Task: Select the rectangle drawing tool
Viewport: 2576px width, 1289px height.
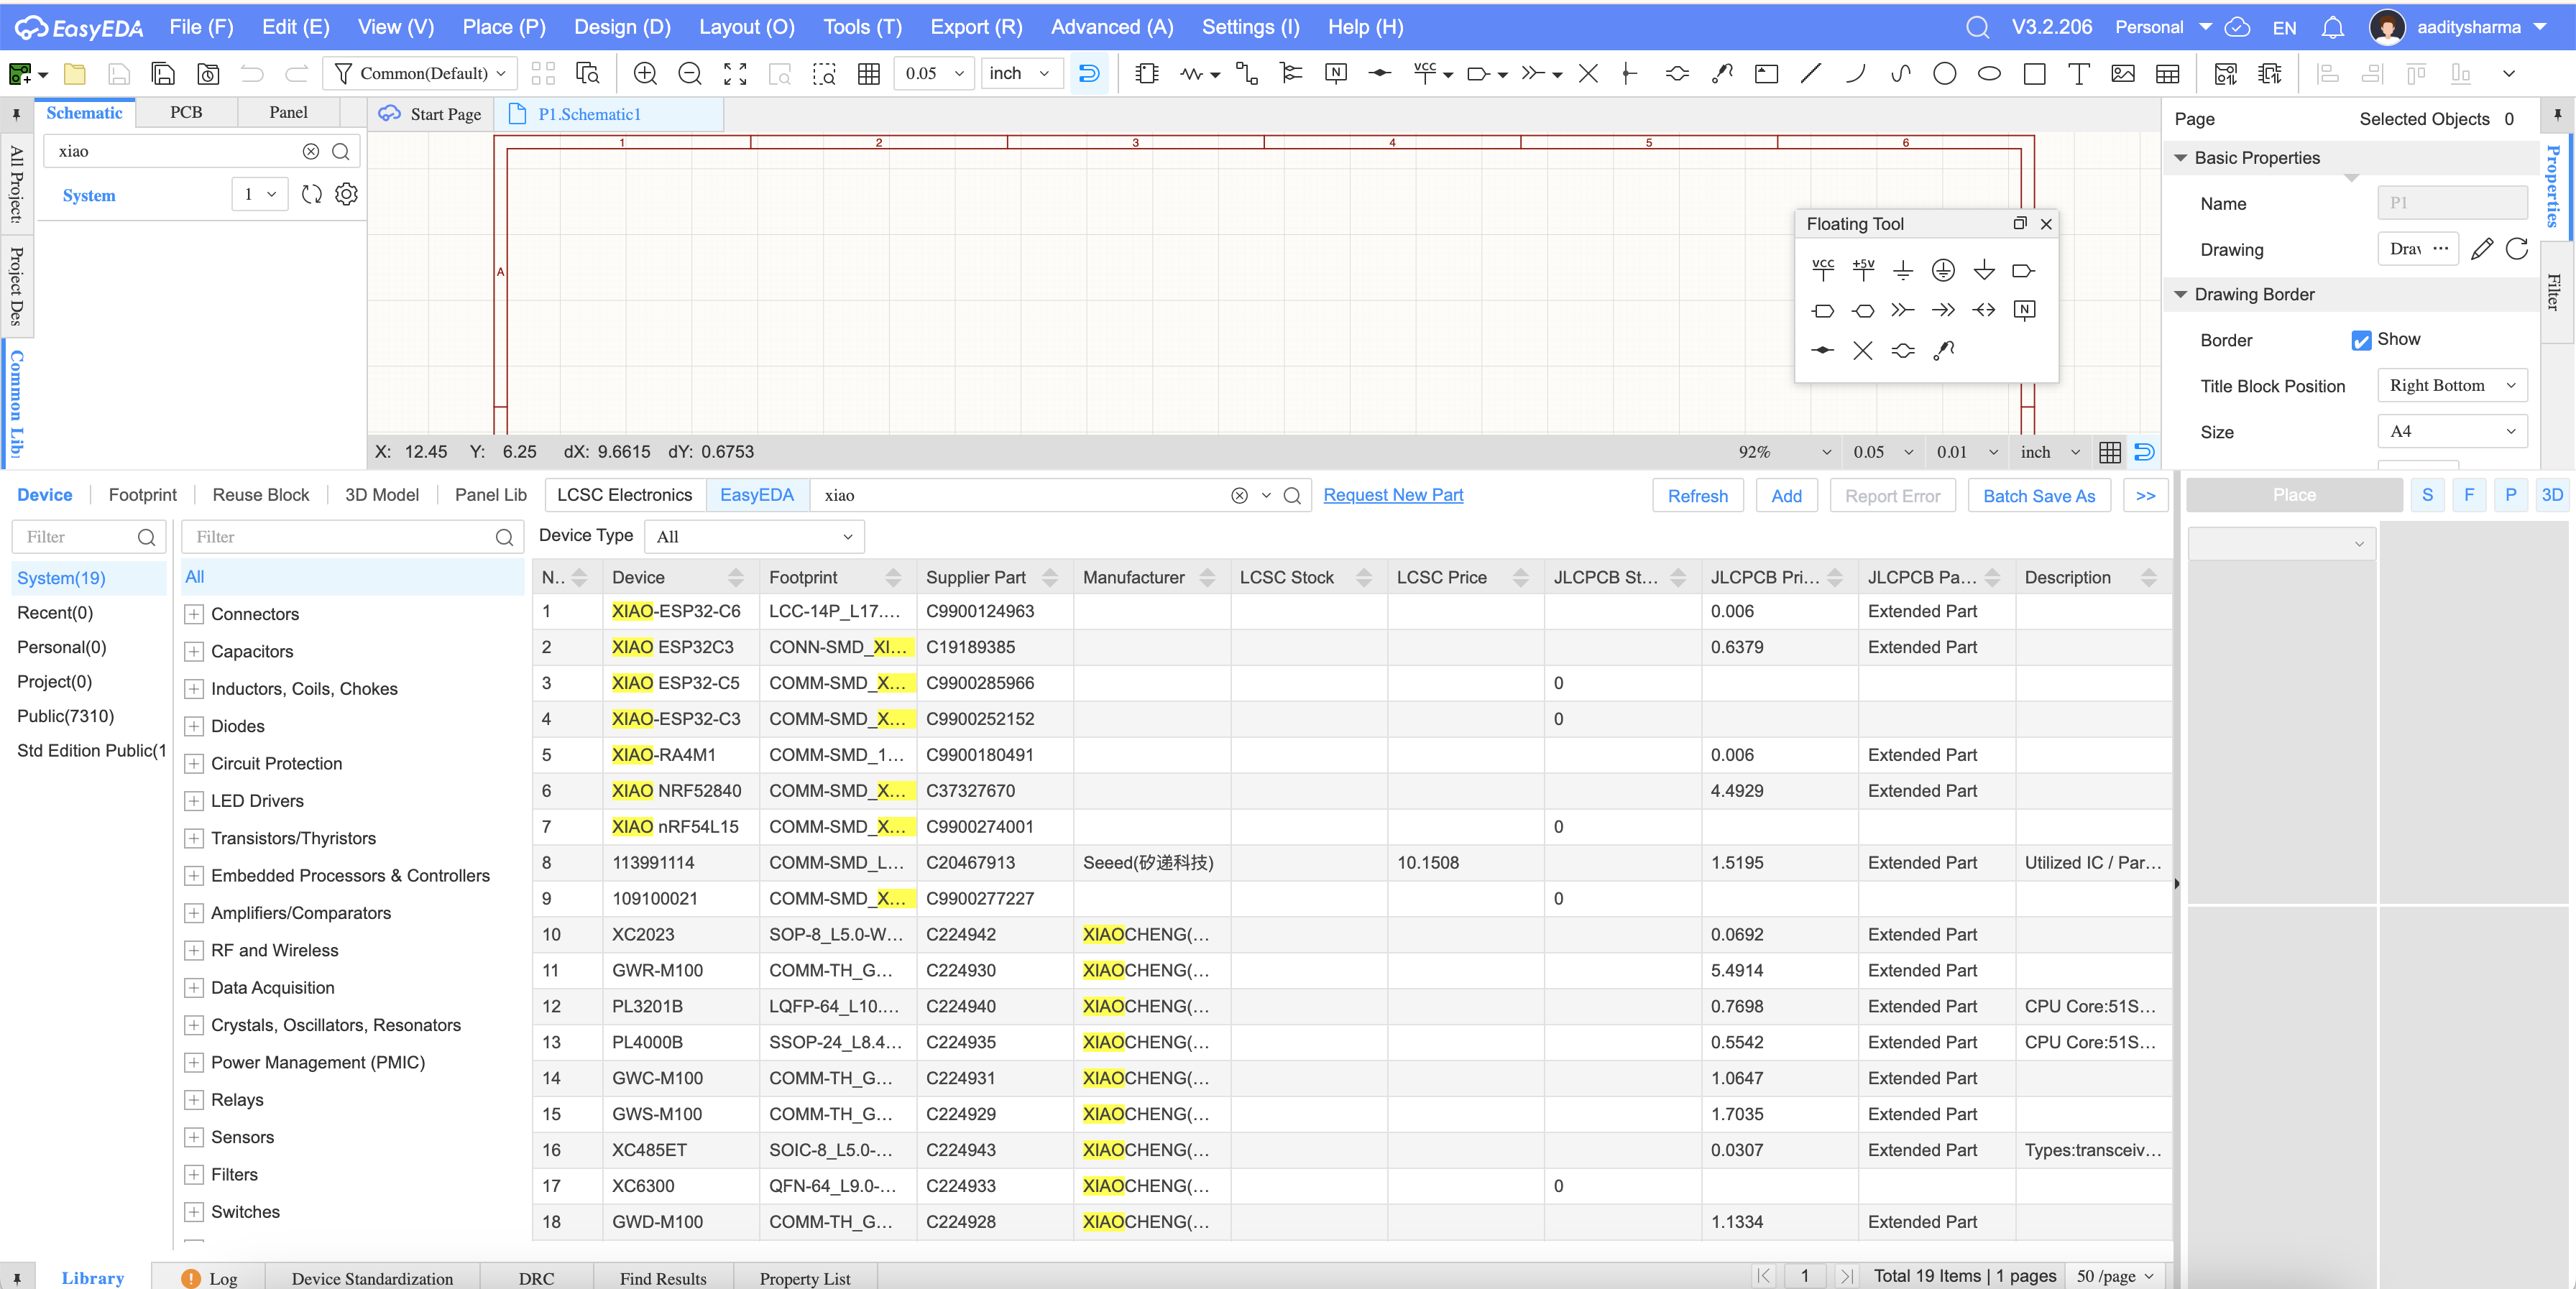Action: click(x=2034, y=74)
